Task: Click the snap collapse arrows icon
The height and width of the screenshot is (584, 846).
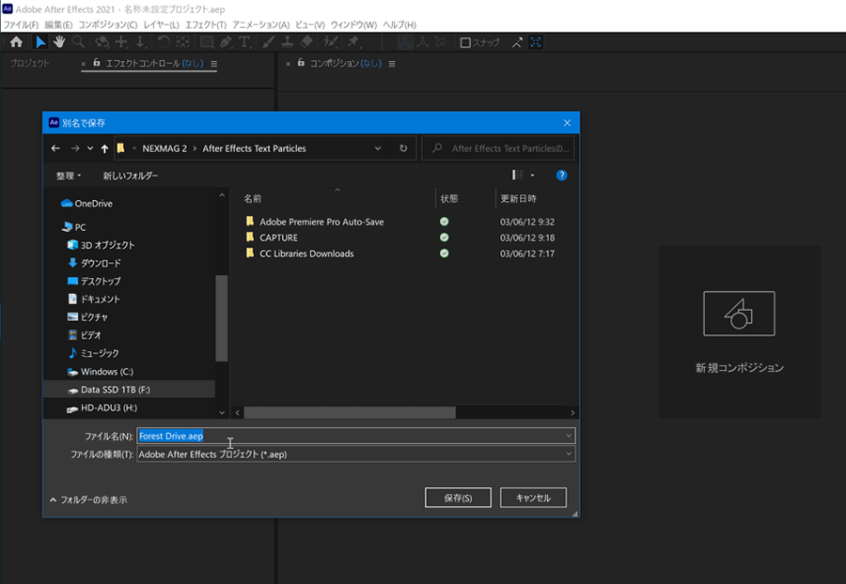Action: pyautogui.click(x=517, y=42)
